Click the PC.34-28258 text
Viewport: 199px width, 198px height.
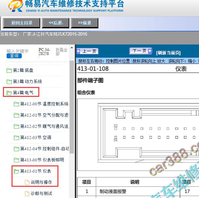point(44,51)
